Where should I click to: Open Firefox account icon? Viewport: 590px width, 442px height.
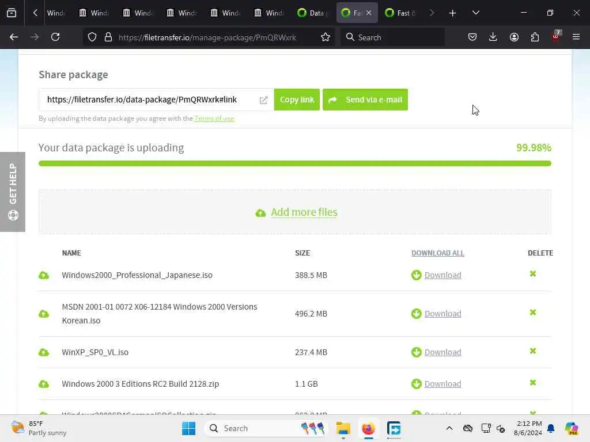pyautogui.click(x=514, y=37)
